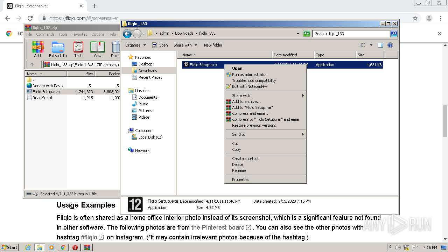Select ReadMe.txt in WinRAR list
This screenshot has width=448, height=252.
(x=42, y=98)
